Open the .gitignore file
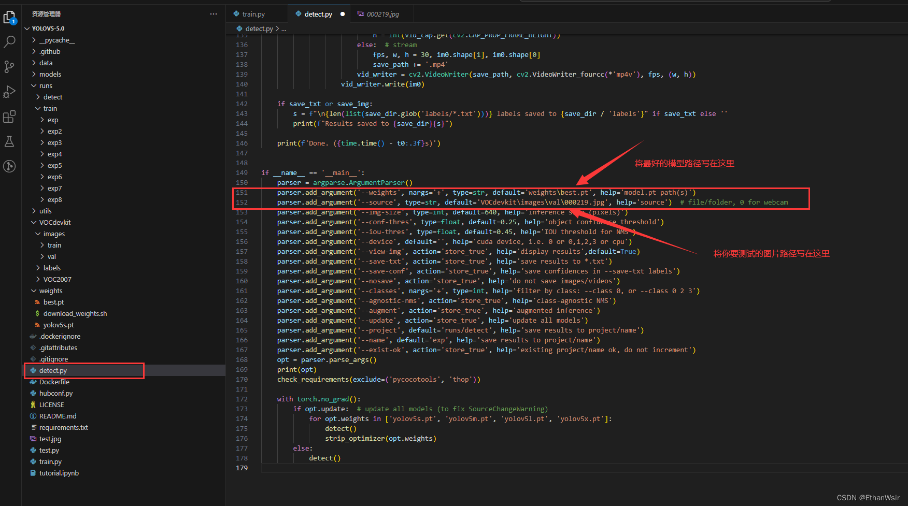 [x=53, y=359]
